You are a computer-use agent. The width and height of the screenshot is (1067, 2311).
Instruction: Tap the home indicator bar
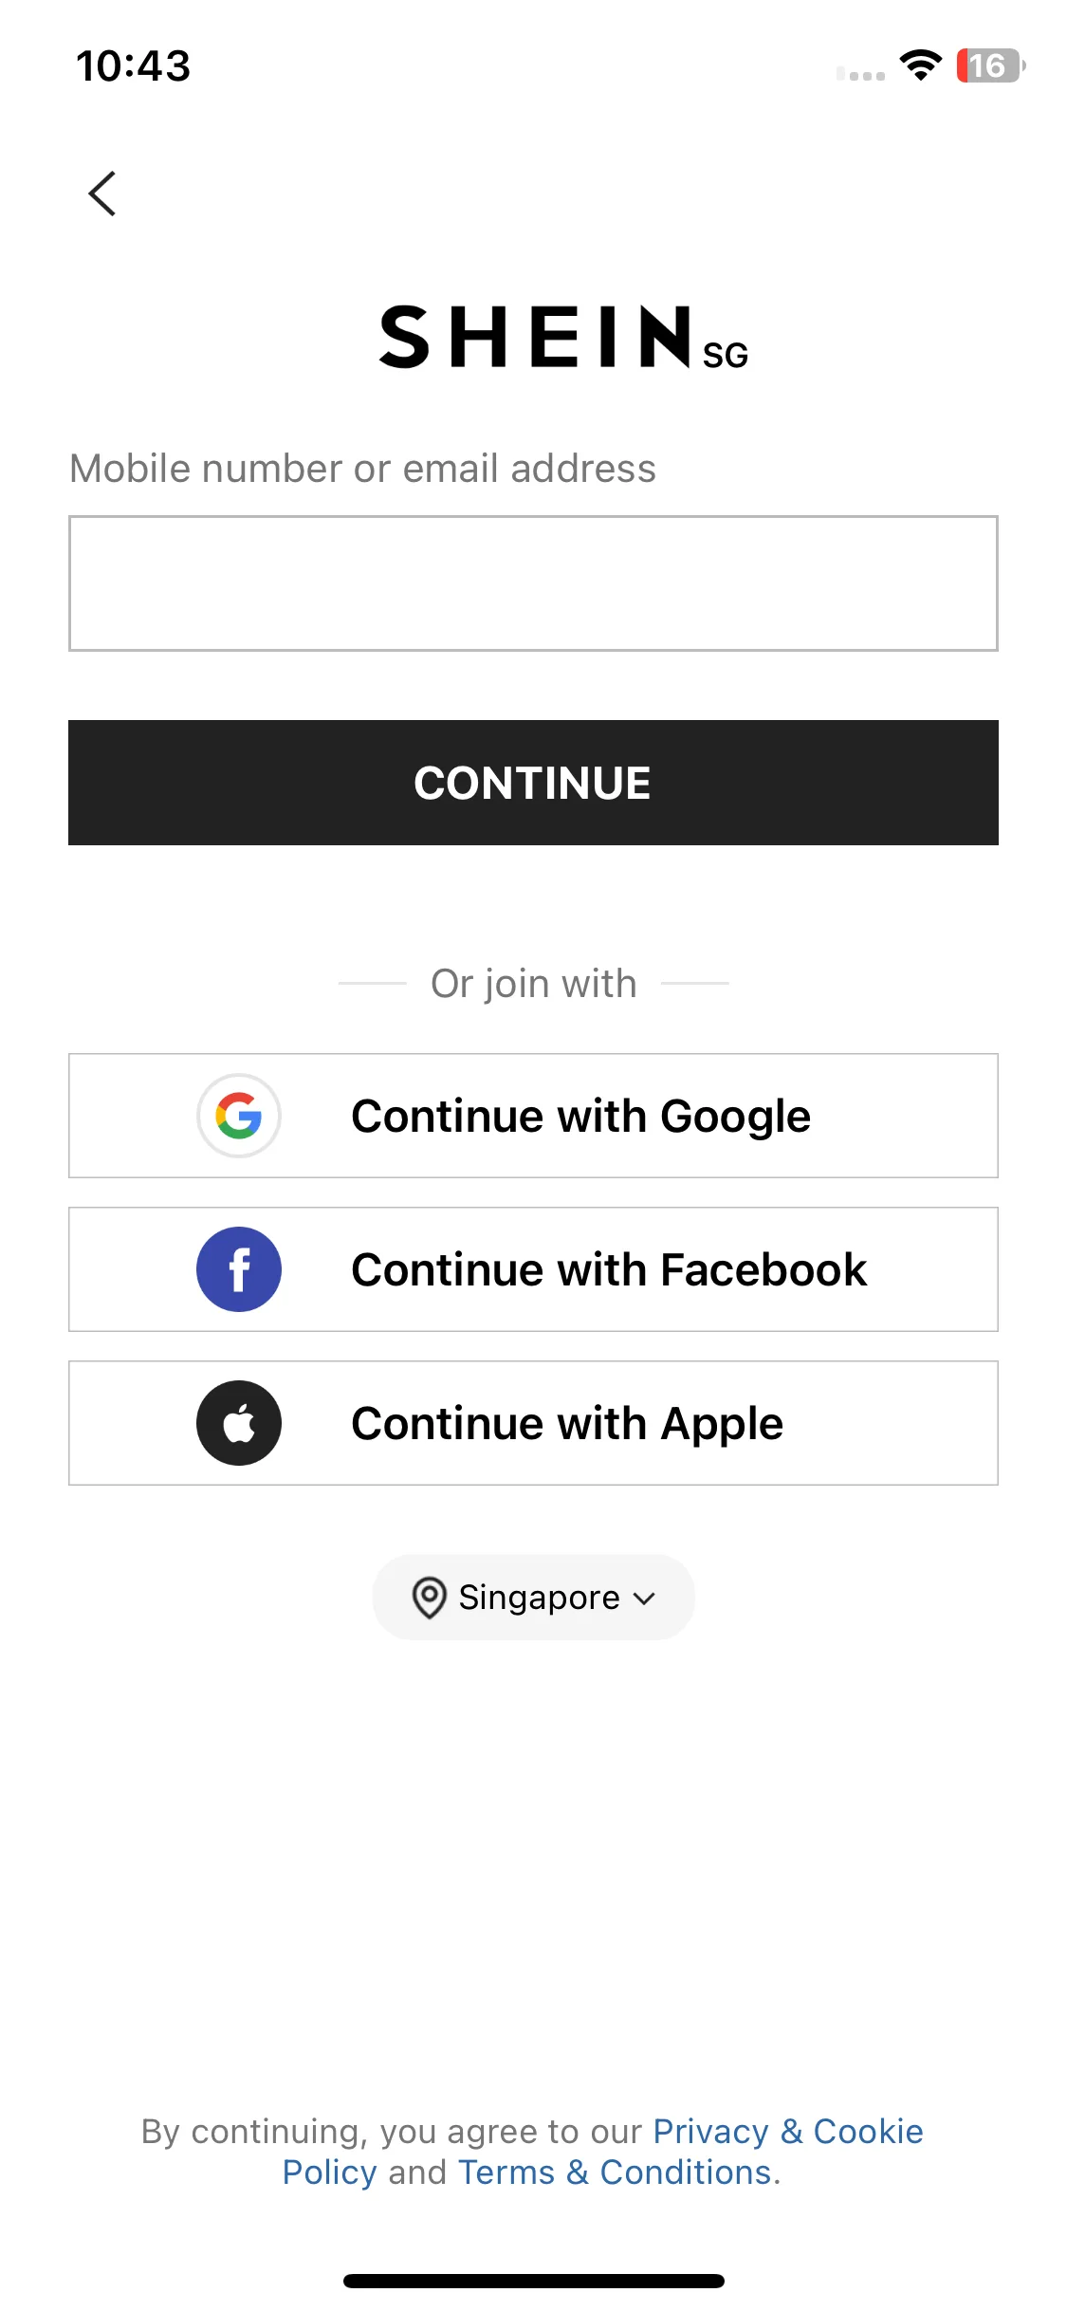533,2281
